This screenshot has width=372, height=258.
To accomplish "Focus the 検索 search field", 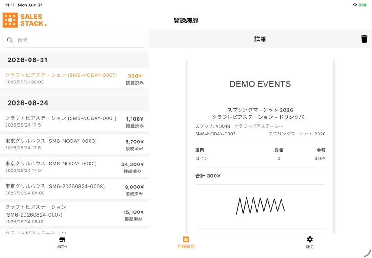I will point(74,40).
